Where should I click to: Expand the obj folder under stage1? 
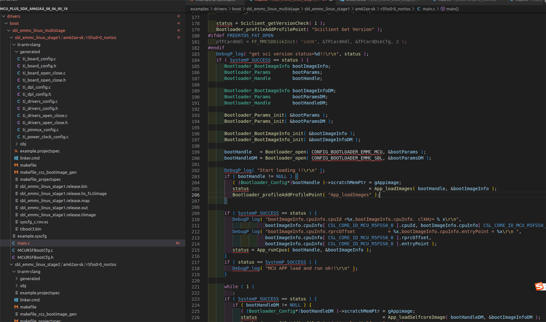pyautogui.click(x=16, y=144)
